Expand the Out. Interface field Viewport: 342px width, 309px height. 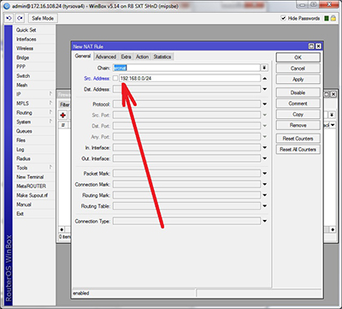point(264,158)
